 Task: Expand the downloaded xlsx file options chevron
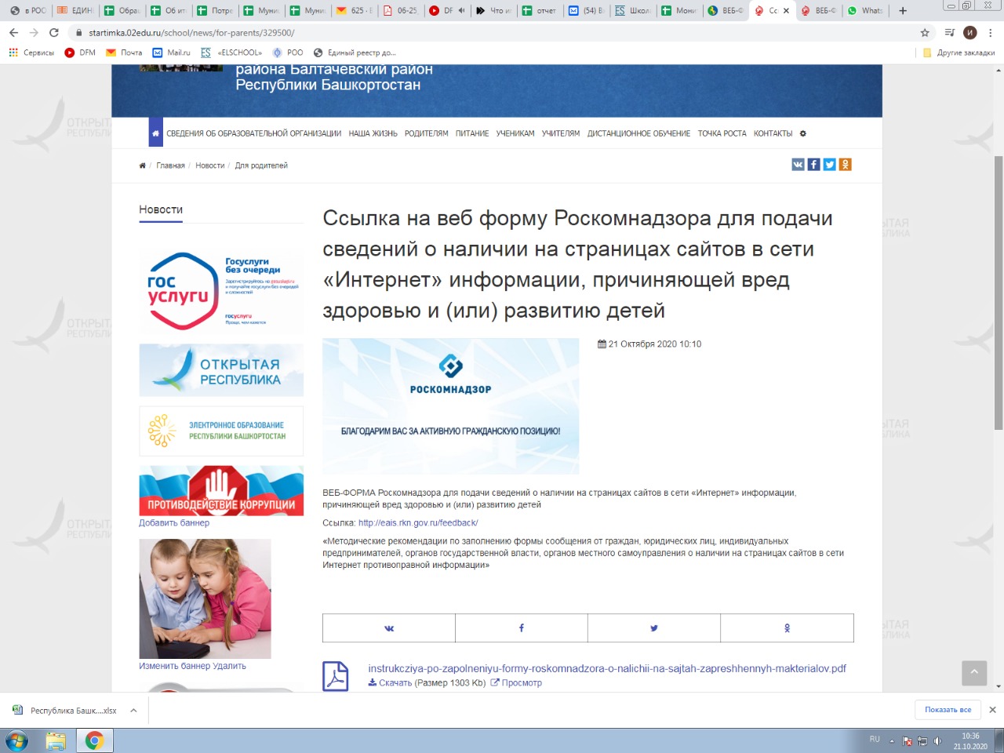pyautogui.click(x=133, y=711)
